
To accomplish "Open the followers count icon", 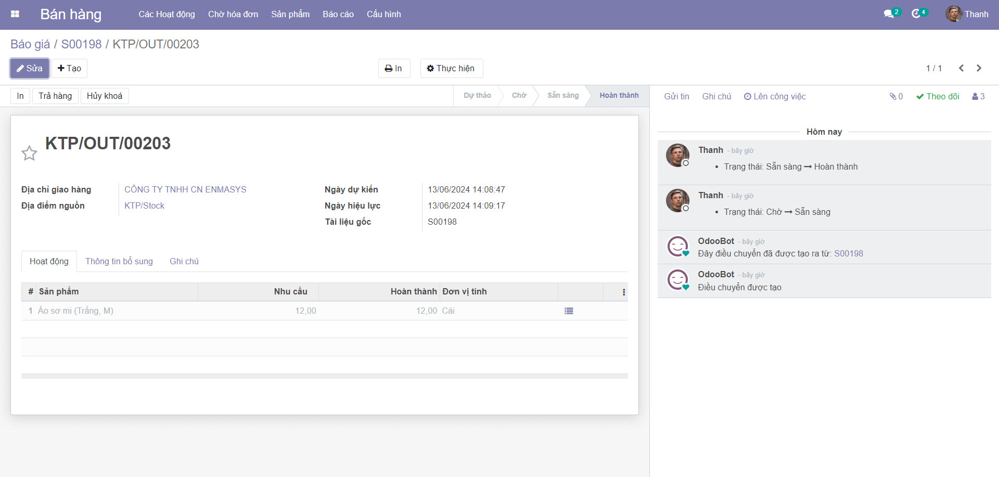I will pos(978,96).
